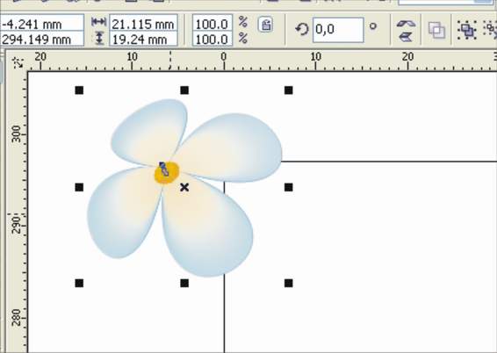Click the ruler origin crosshair icon

[x=18, y=62]
